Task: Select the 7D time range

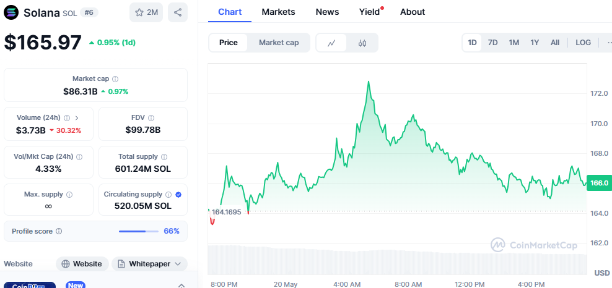Action: (493, 43)
